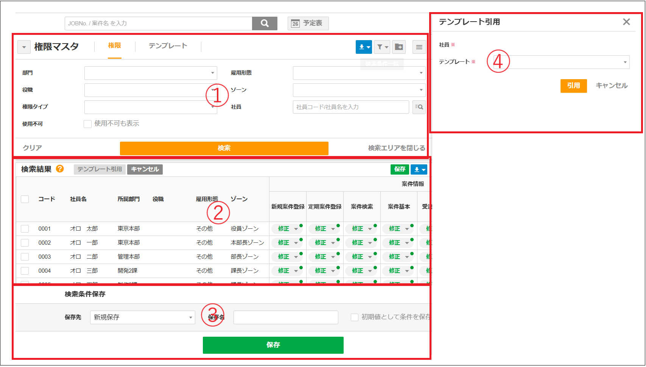Click inside the 保存名 text field
The height and width of the screenshot is (367, 646).
[x=285, y=317]
